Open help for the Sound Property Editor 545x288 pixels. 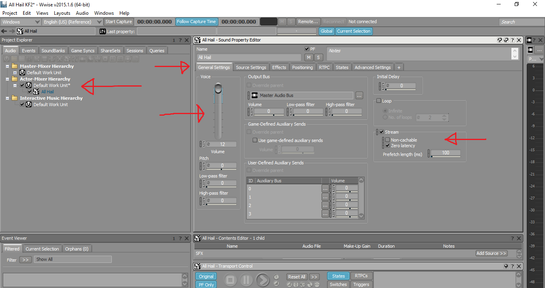[512, 40]
